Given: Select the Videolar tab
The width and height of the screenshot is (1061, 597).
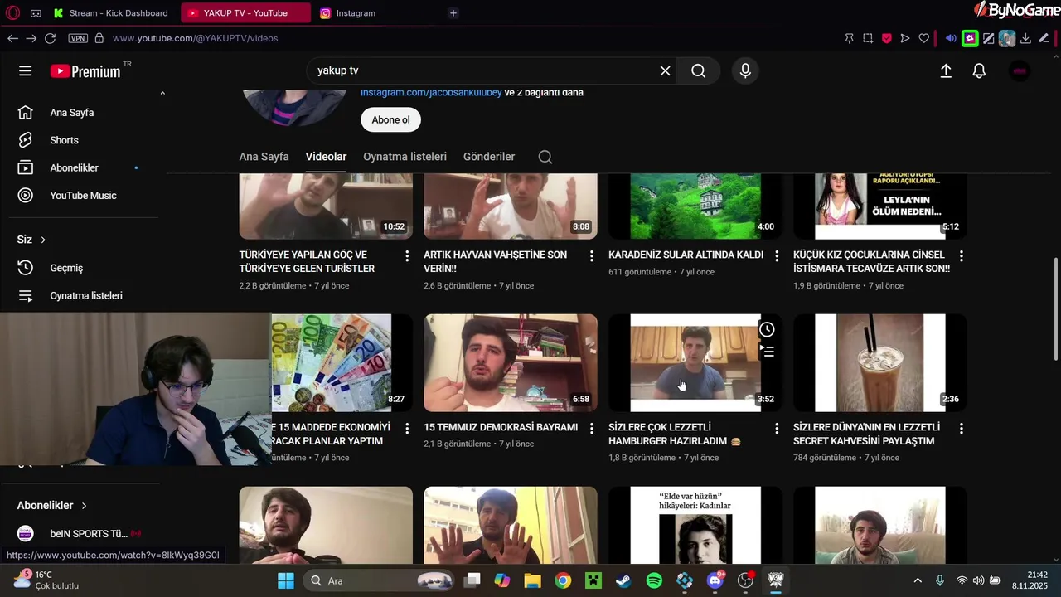Looking at the screenshot, I should click(x=326, y=157).
